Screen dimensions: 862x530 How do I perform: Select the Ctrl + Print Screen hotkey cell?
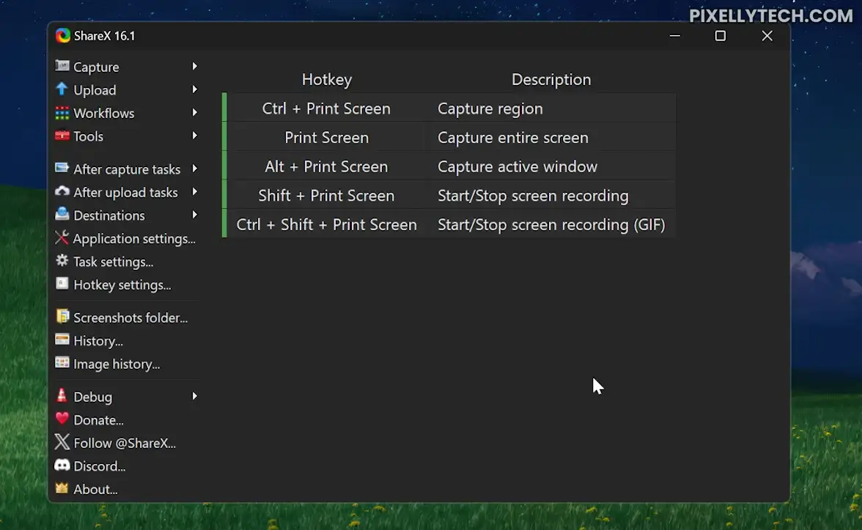point(327,108)
